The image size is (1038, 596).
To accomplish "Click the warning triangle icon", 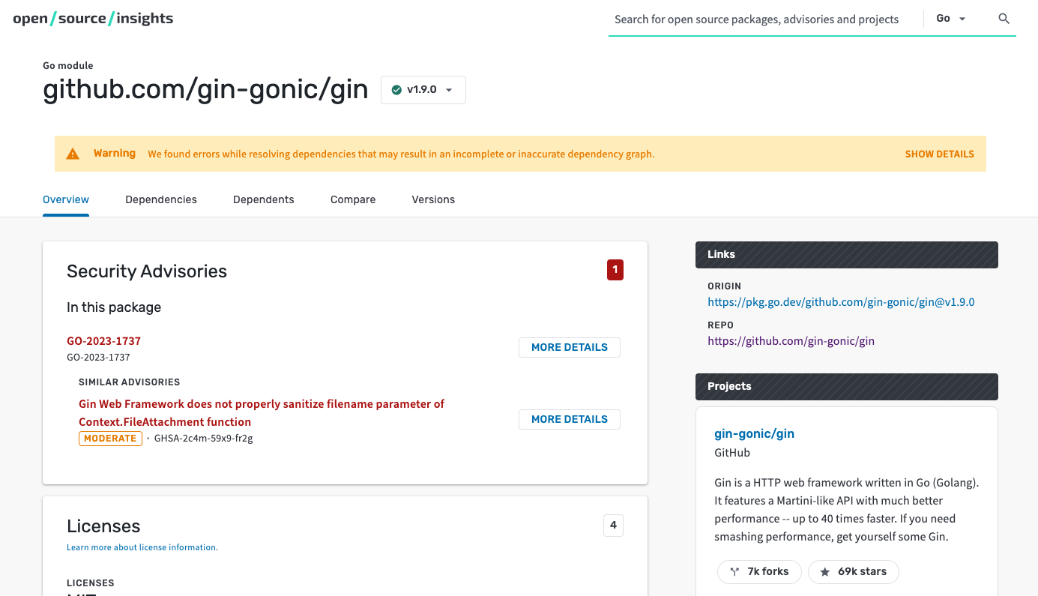I will click(73, 153).
